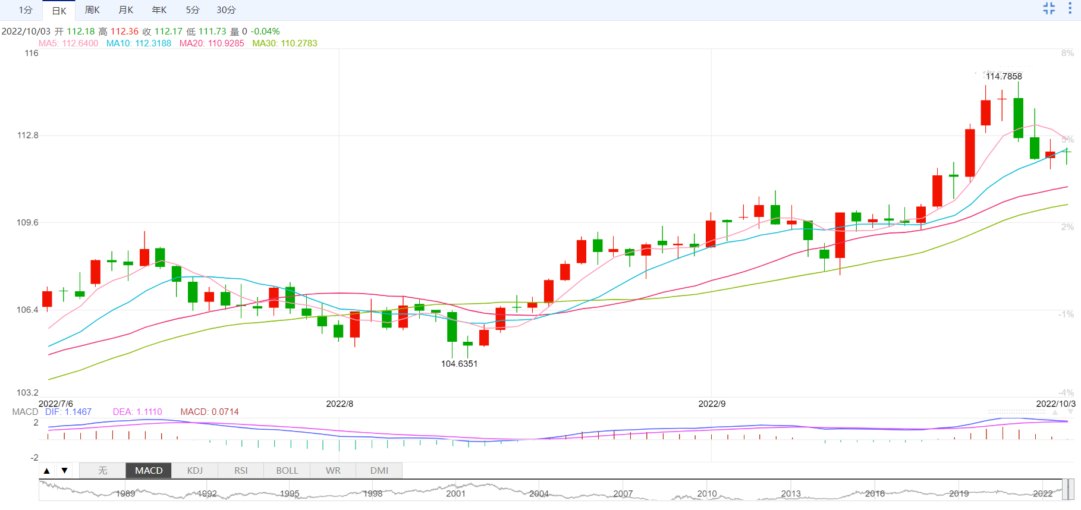Jump to 2001 on overview timeline
The width and height of the screenshot is (1081, 510).
[456, 494]
